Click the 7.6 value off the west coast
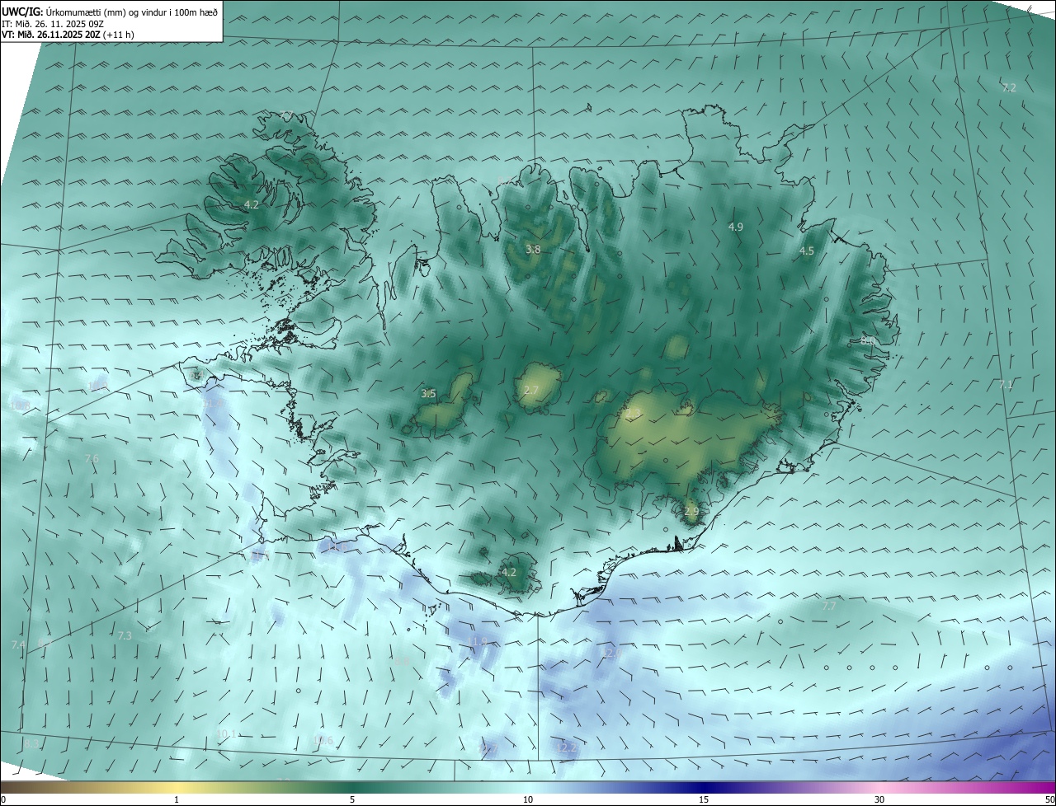 coord(92,459)
